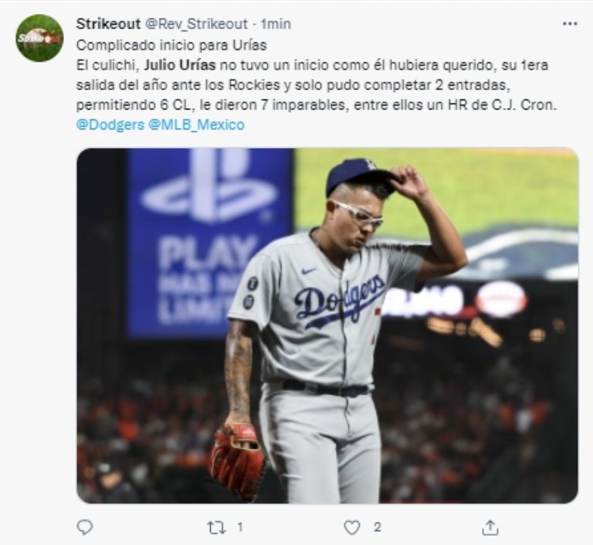
Task: Open the share tweet icon
Action: tap(490, 527)
